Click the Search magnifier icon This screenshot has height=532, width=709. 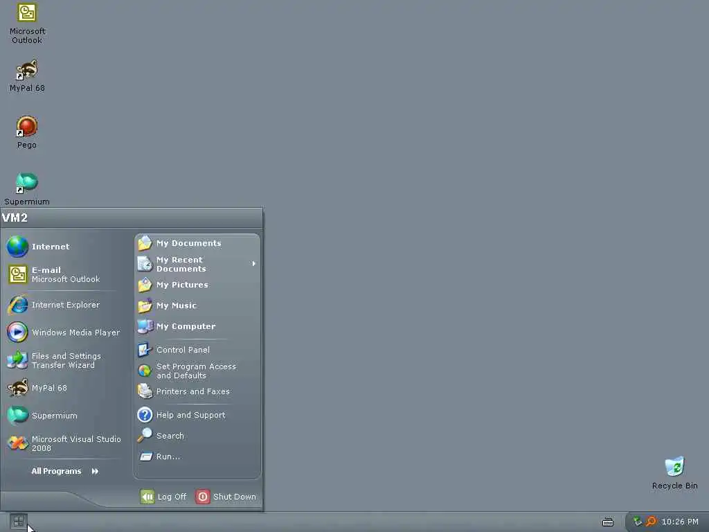pos(145,436)
